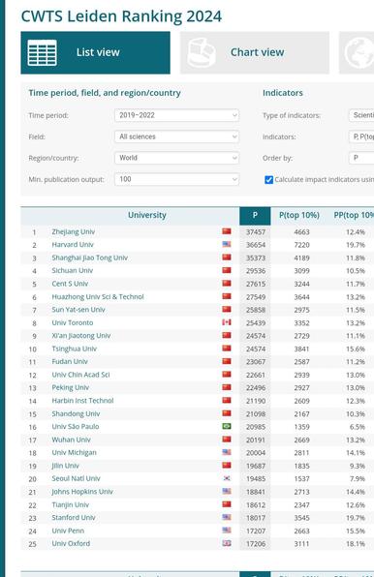The width and height of the screenshot is (374, 577).
Task: Open Huazhong Univ Sci & Technol link
Action: click(98, 296)
